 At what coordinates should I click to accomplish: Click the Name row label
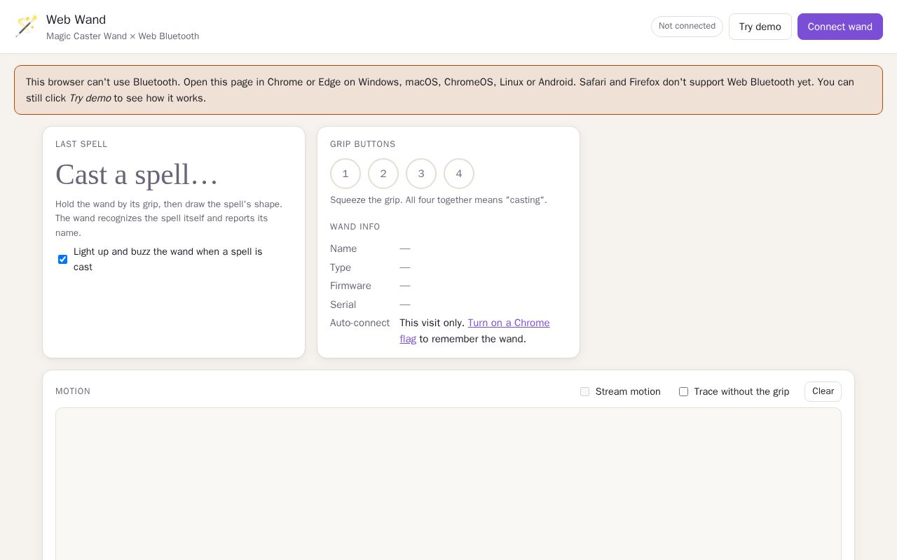(343, 248)
